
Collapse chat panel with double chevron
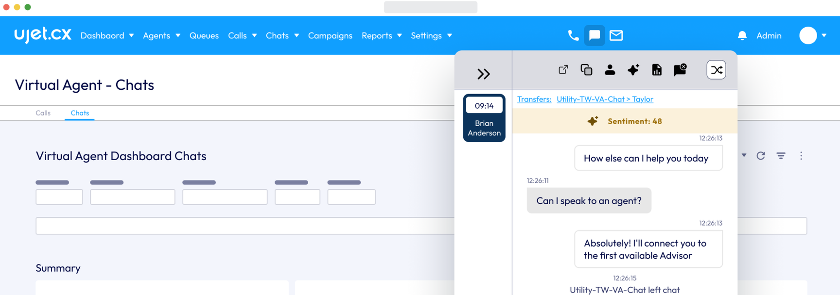(x=483, y=74)
